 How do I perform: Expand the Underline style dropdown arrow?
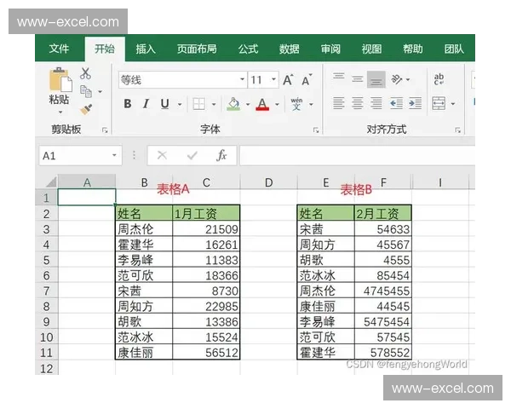180,104
